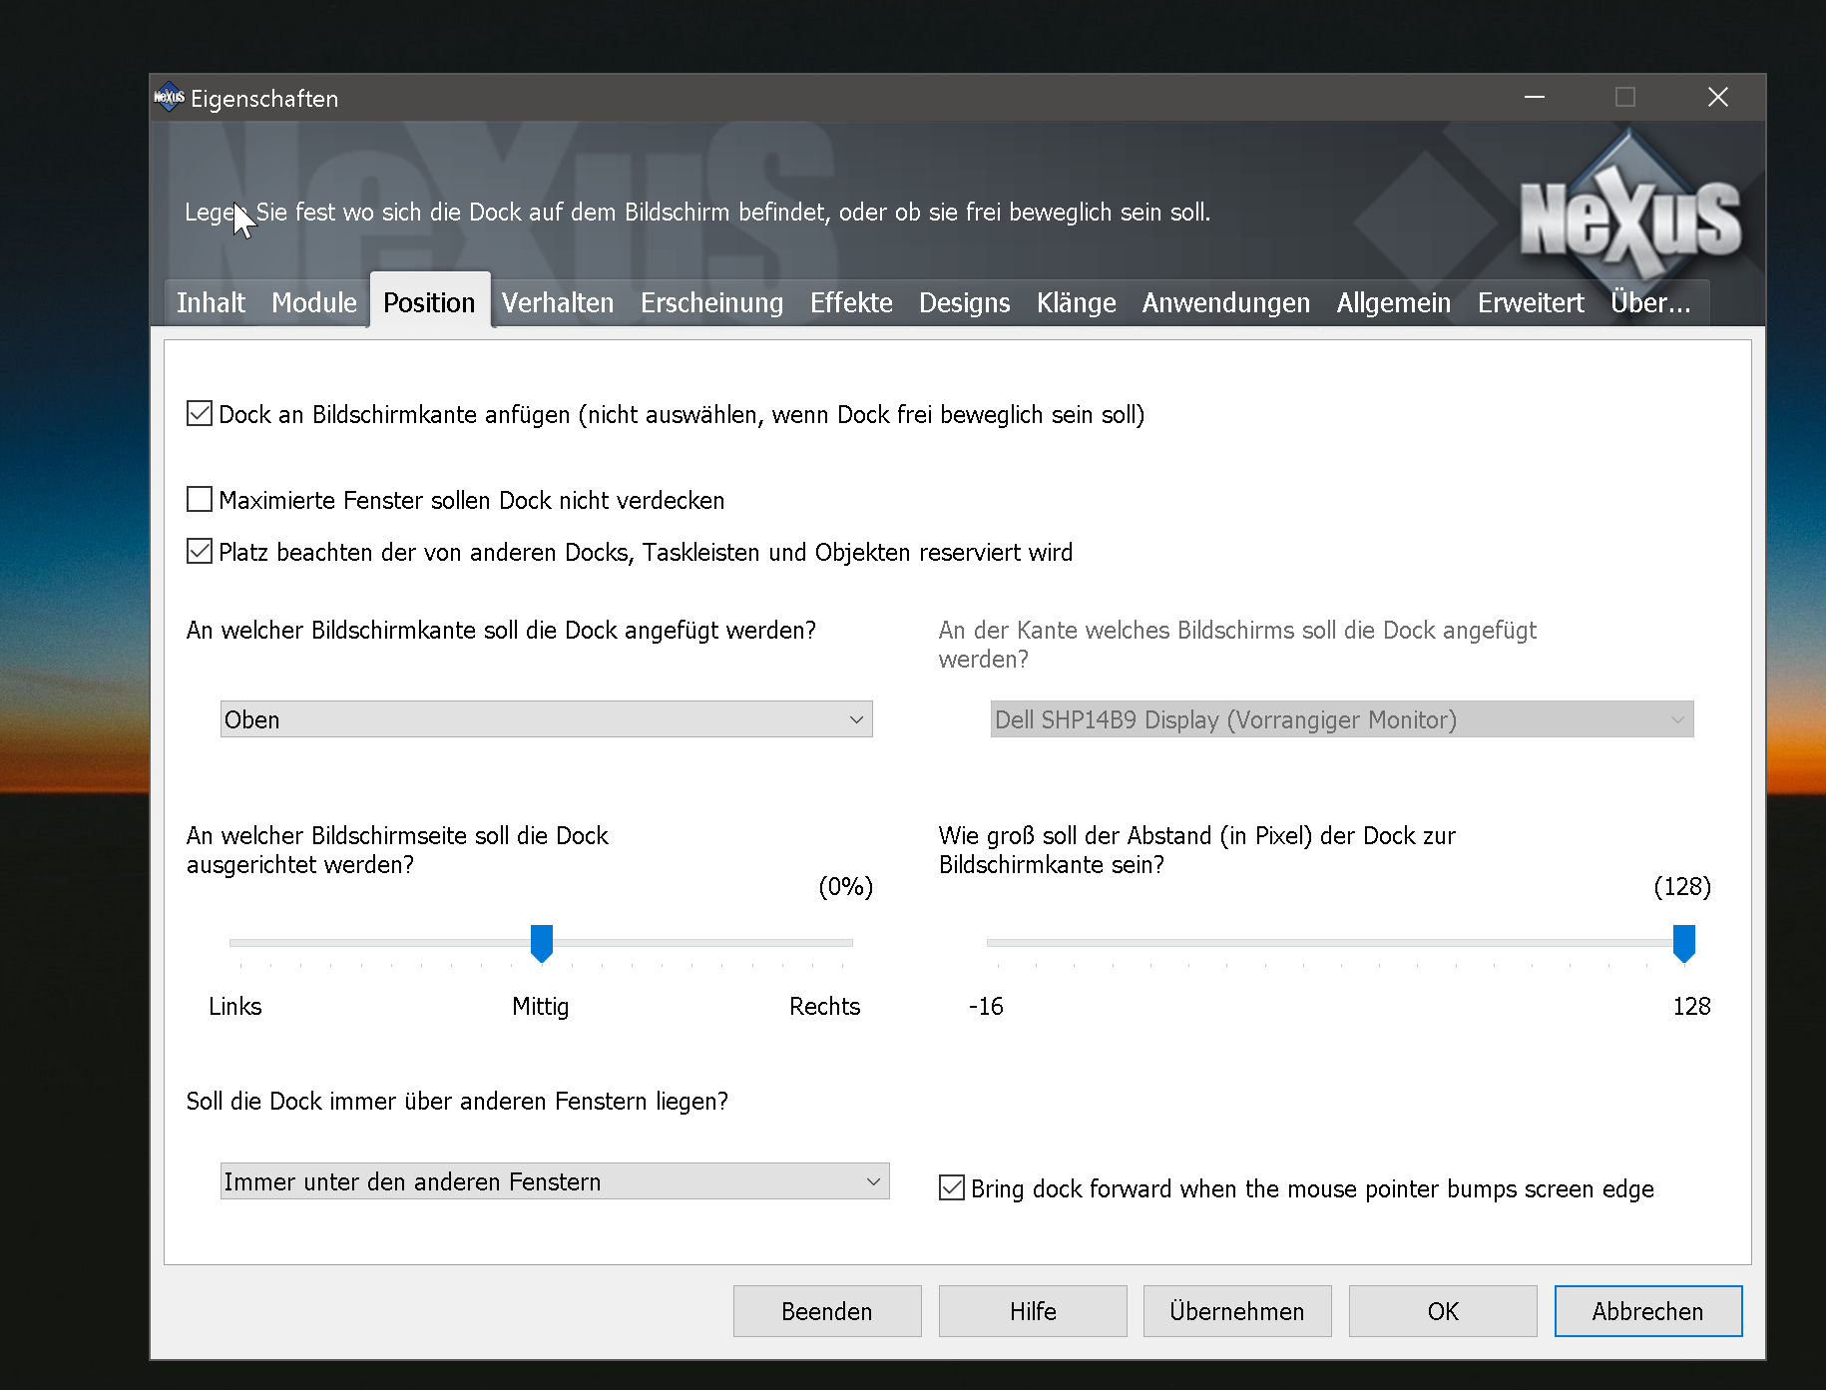Image resolution: width=1826 pixels, height=1390 pixels.
Task: Minimize the Eigenschaften window
Action: 1534,98
